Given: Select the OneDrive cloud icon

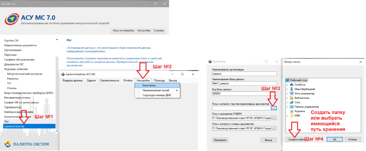Looking at the screenshot, I should 292,85.
